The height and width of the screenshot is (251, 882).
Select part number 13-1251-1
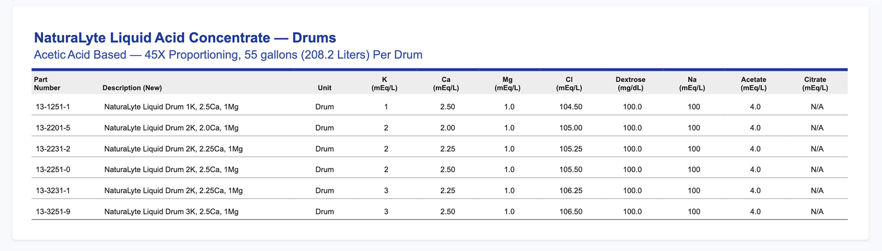(x=53, y=107)
